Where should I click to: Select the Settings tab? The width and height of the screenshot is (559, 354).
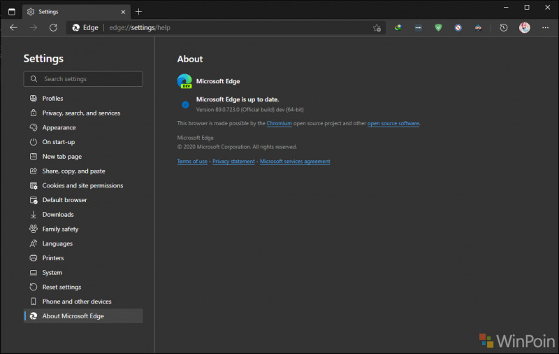(76, 12)
